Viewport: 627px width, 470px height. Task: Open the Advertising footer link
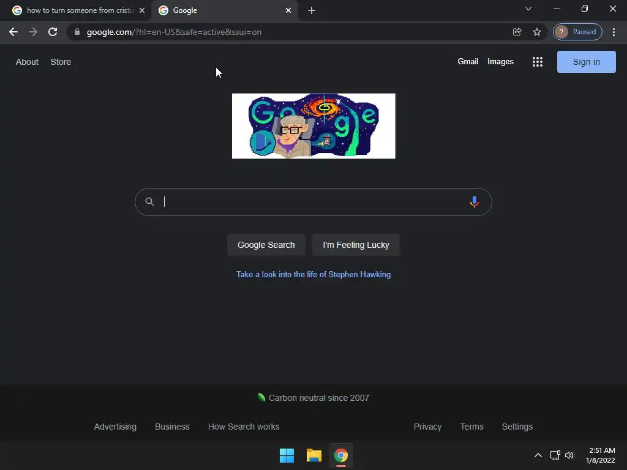click(x=115, y=427)
